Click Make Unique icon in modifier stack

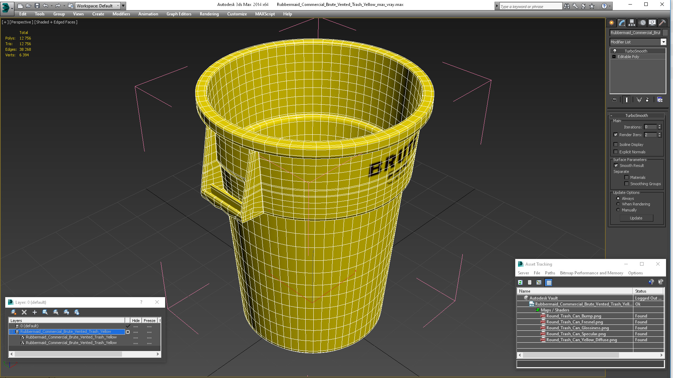(x=639, y=100)
